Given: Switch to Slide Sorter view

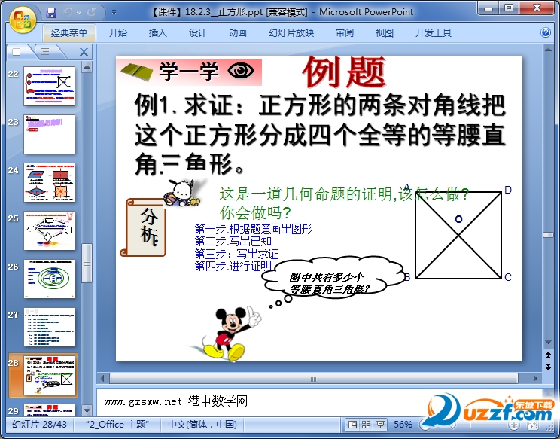Looking at the screenshot, I should pos(366,425).
